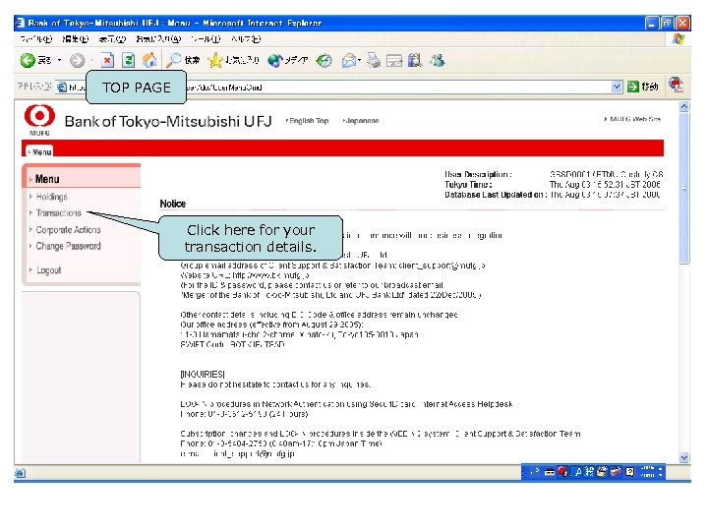Viewport: 708px width, 531px height.
Task: Open Change Password in the side menu
Action: pos(68,246)
